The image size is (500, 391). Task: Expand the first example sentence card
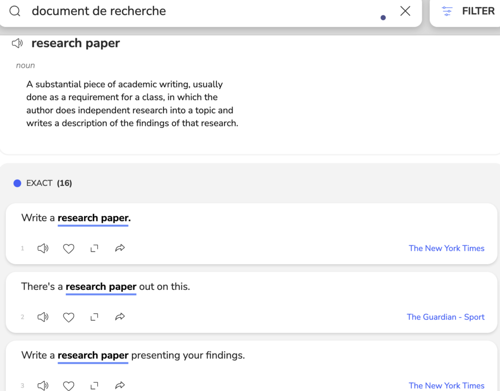pos(94,248)
